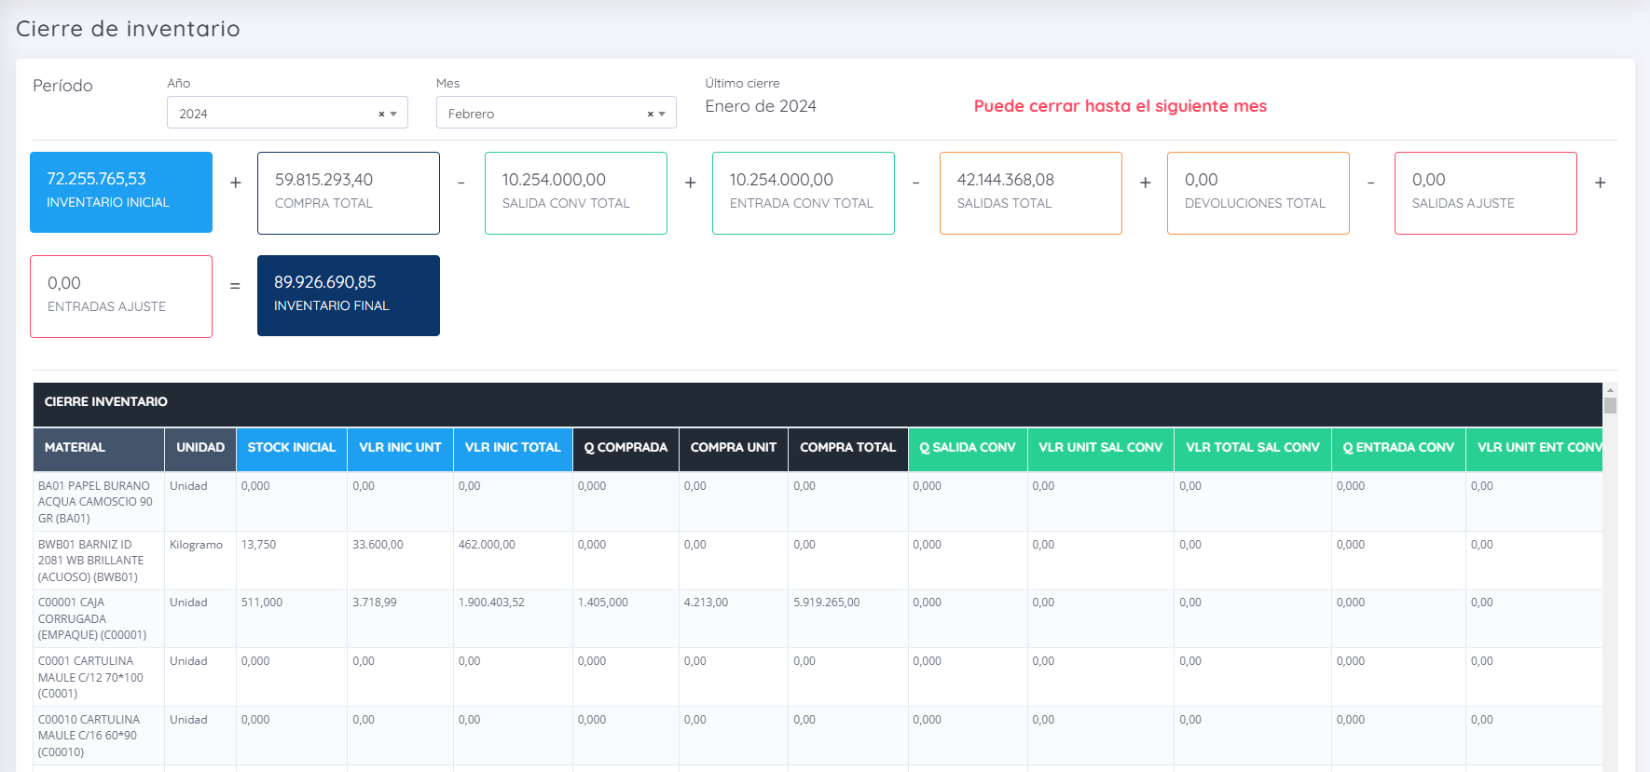
Task: Clear the Febrero month selection with the x icon
Action: point(651,114)
